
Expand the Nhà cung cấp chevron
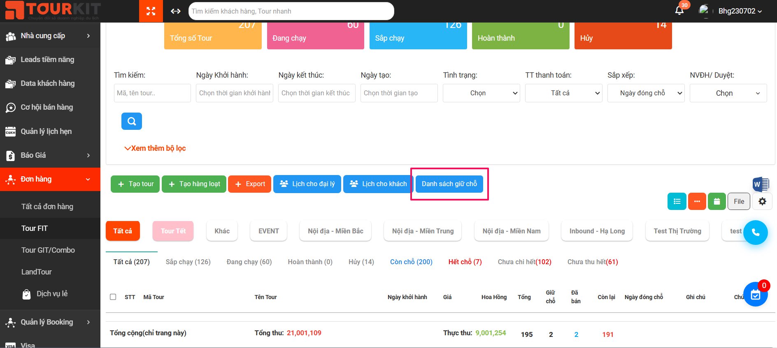click(88, 36)
